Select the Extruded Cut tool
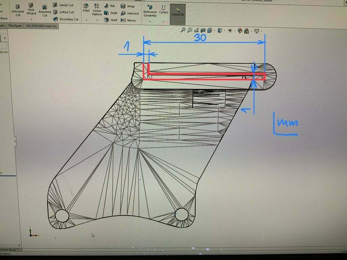Image resolution: width=347 pixels, height=260 pixels. pos(18,10)
